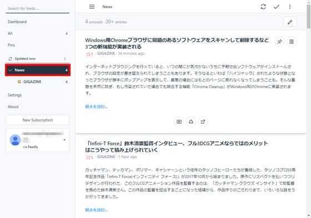Click the News title in header
The width and height of the screenshot is (311, 218).
(x=107, y=7)
